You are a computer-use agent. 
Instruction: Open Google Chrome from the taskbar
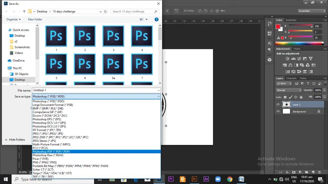pyautogui.click(x=230, y=179)
